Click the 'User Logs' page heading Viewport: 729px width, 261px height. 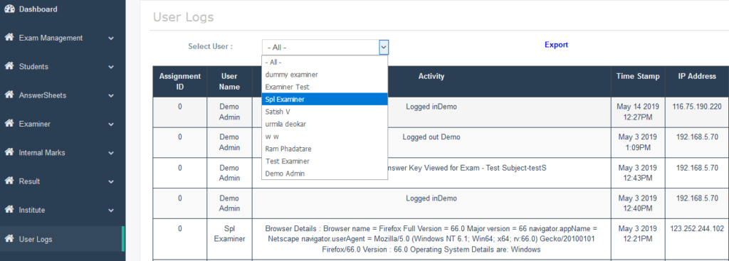(183, 17)
